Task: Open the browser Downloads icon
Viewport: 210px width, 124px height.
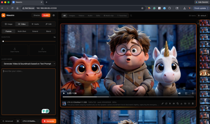Action: (185, 8)
